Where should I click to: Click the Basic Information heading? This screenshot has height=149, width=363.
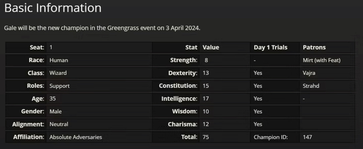tap(53, 8)
